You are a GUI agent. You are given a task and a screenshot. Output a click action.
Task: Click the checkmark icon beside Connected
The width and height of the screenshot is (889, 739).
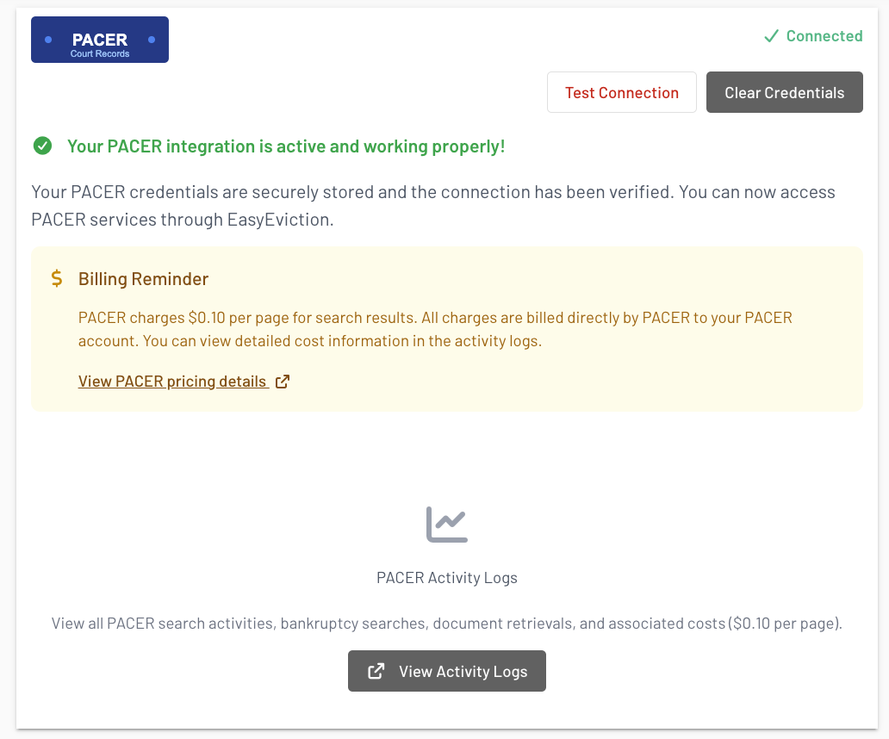point(771,36)
